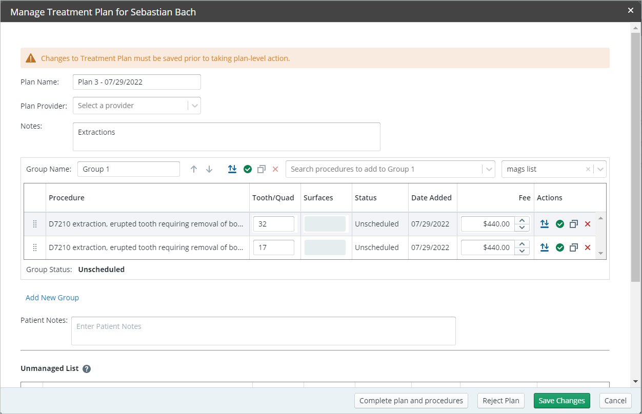Open the mags list dropdown arrow
Viewport: 642px width, 414px height.
pos(600,169)
